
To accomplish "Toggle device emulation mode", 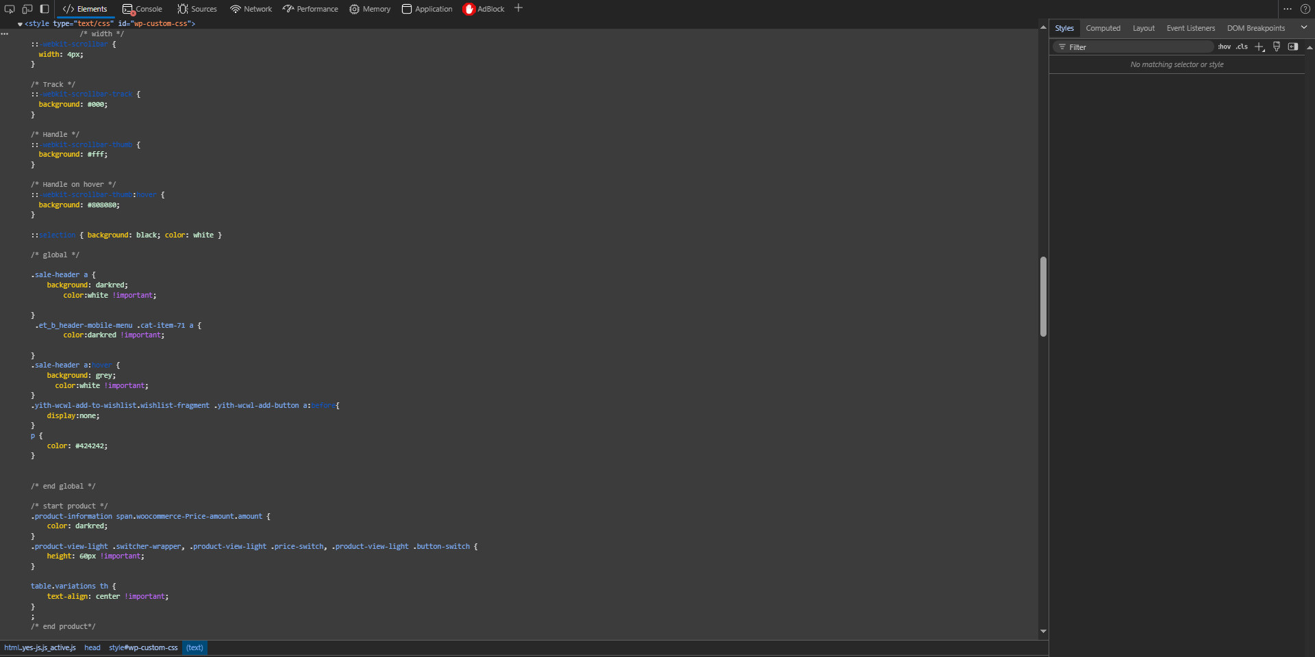I will tap(27, 9).
